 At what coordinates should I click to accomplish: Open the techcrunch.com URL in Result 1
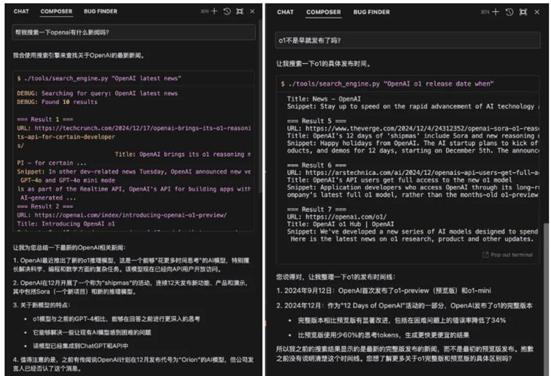click(x=142, y=128)
